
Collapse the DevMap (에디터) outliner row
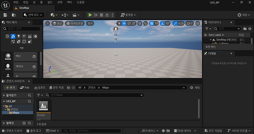coord(210,40)
